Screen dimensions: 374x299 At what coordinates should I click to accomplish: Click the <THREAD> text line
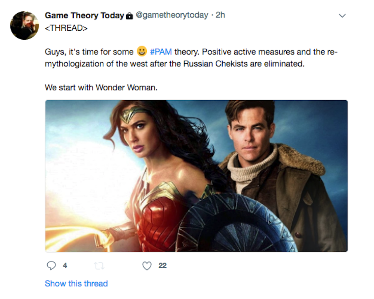click(66, 28)
